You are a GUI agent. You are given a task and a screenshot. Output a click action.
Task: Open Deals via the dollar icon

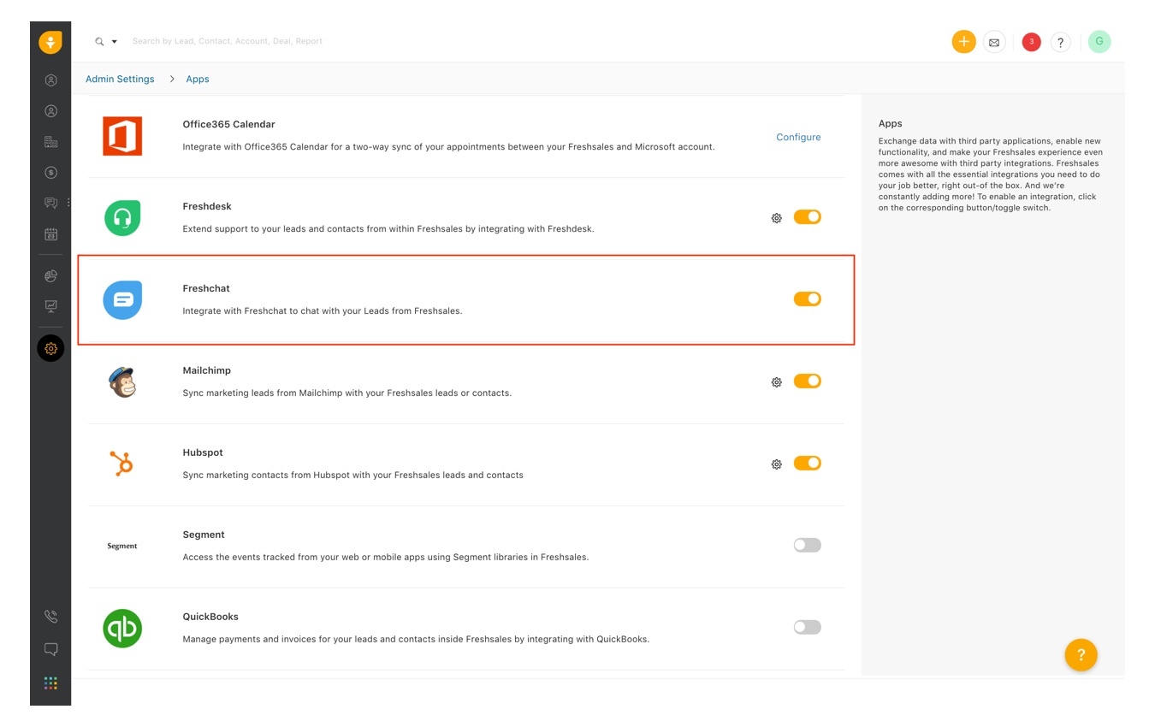point(50,172)
